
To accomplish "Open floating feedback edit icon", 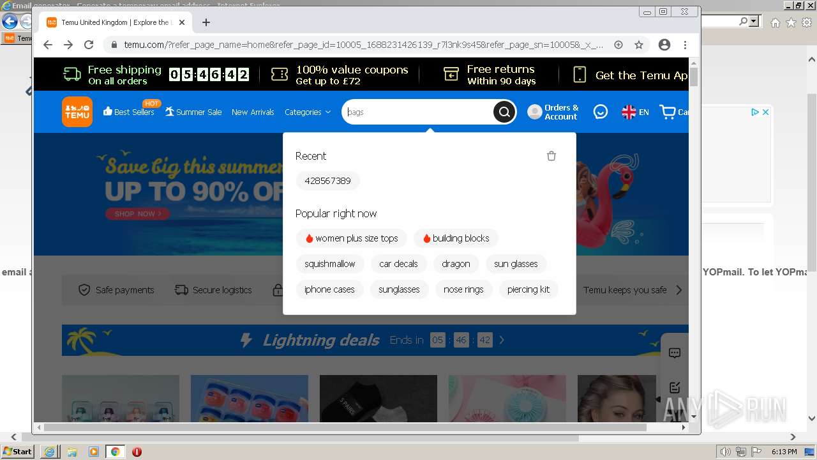I will click(675, 387).
